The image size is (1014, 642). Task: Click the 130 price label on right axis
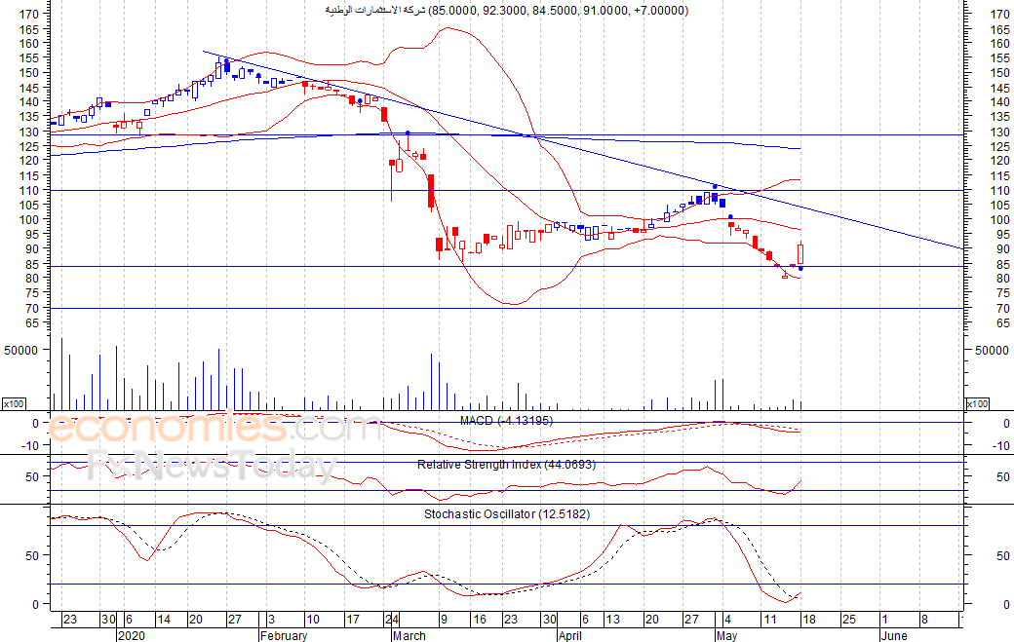point(999,132)
